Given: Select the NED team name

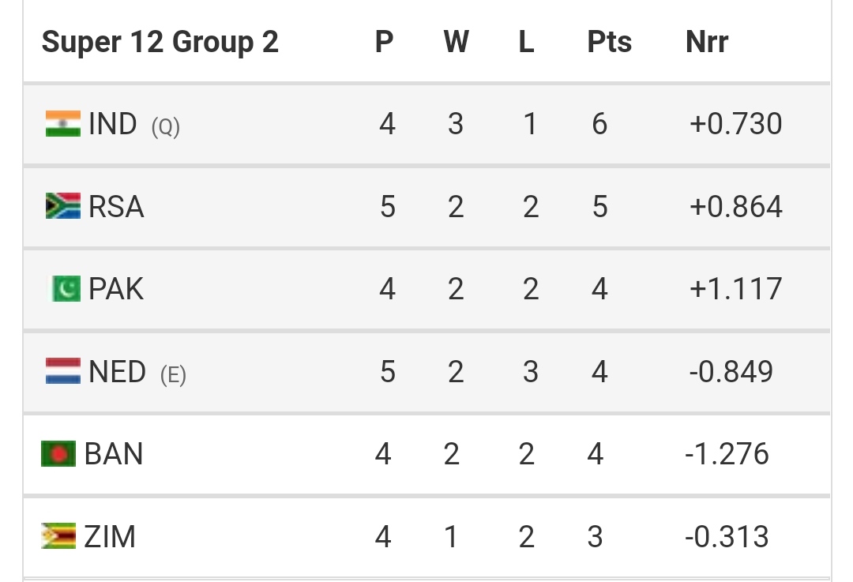Looking at the screenshot, I should [x=118, y=371].
